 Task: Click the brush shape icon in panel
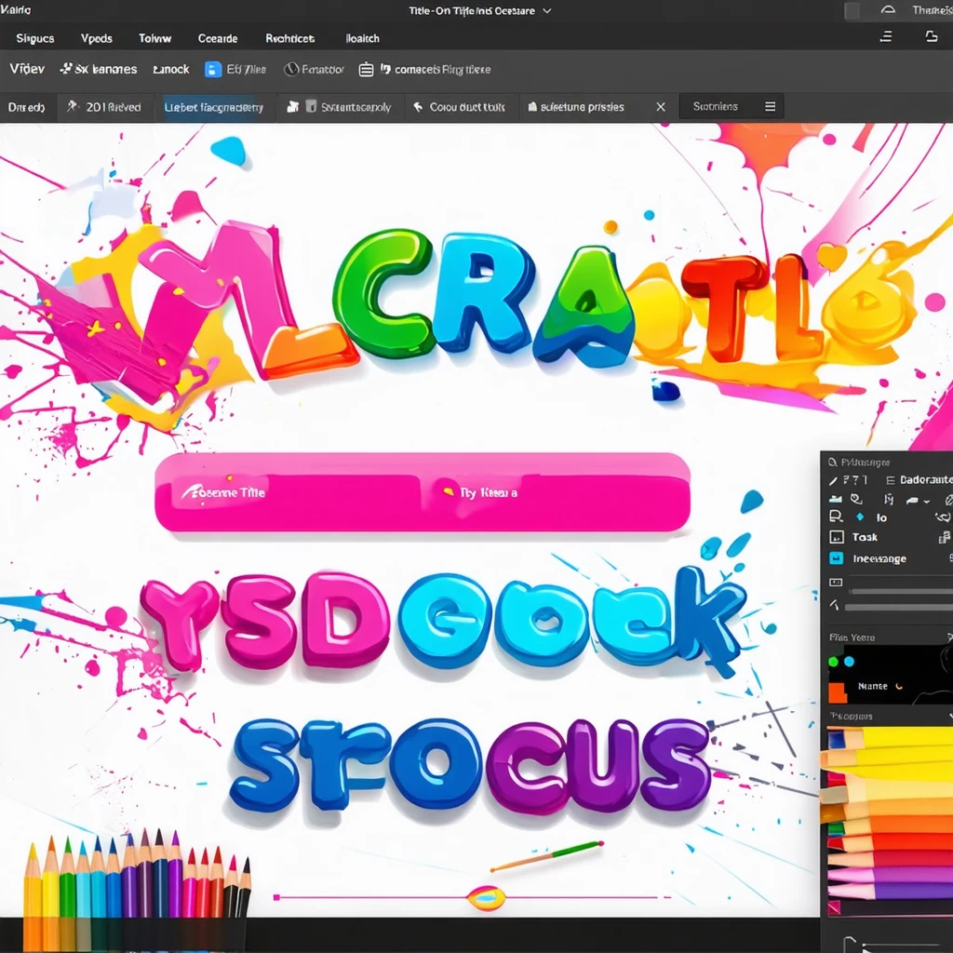[912, 500]
